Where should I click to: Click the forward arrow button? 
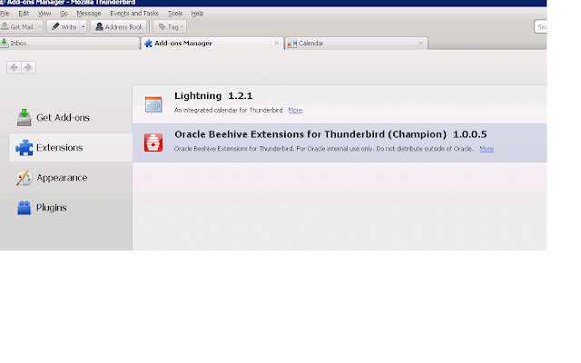click(28, 67)
